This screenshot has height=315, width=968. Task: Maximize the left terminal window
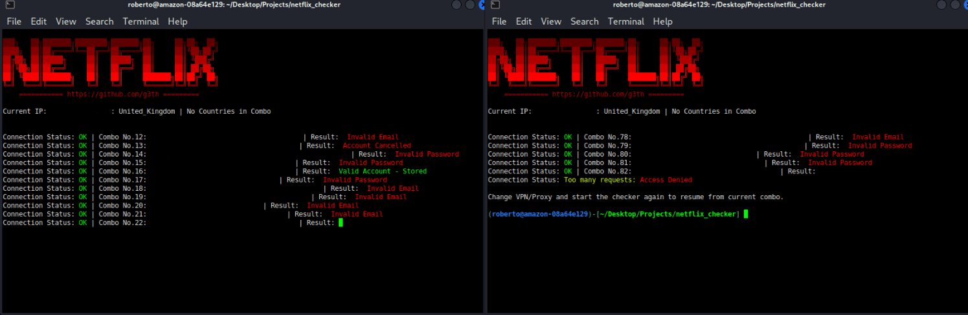470,5
